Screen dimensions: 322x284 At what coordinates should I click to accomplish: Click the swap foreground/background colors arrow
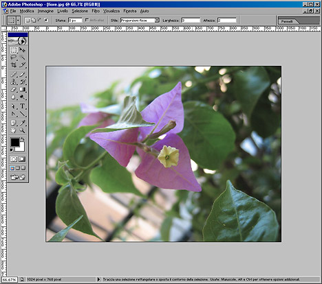[23, 139]
